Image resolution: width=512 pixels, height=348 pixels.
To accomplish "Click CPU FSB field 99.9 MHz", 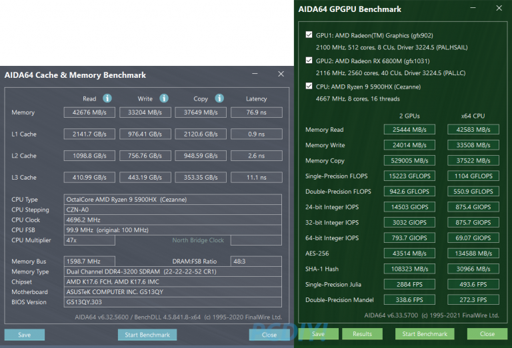I will pyautogui.click(x=173, y=230).
